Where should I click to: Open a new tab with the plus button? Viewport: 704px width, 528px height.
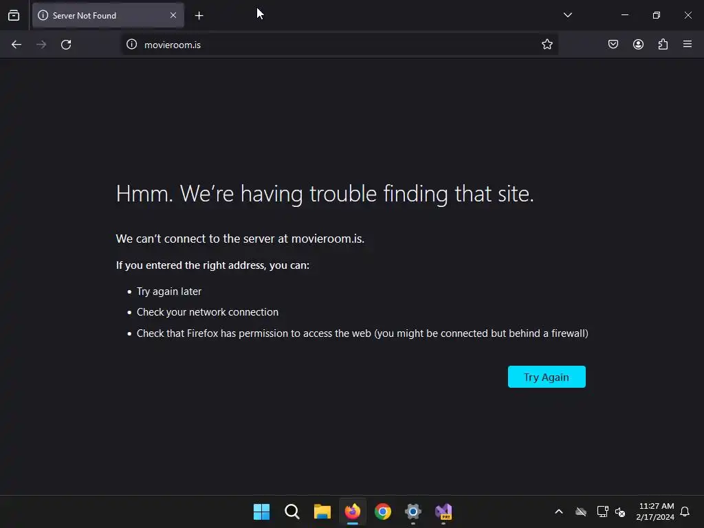pos(199,16)
